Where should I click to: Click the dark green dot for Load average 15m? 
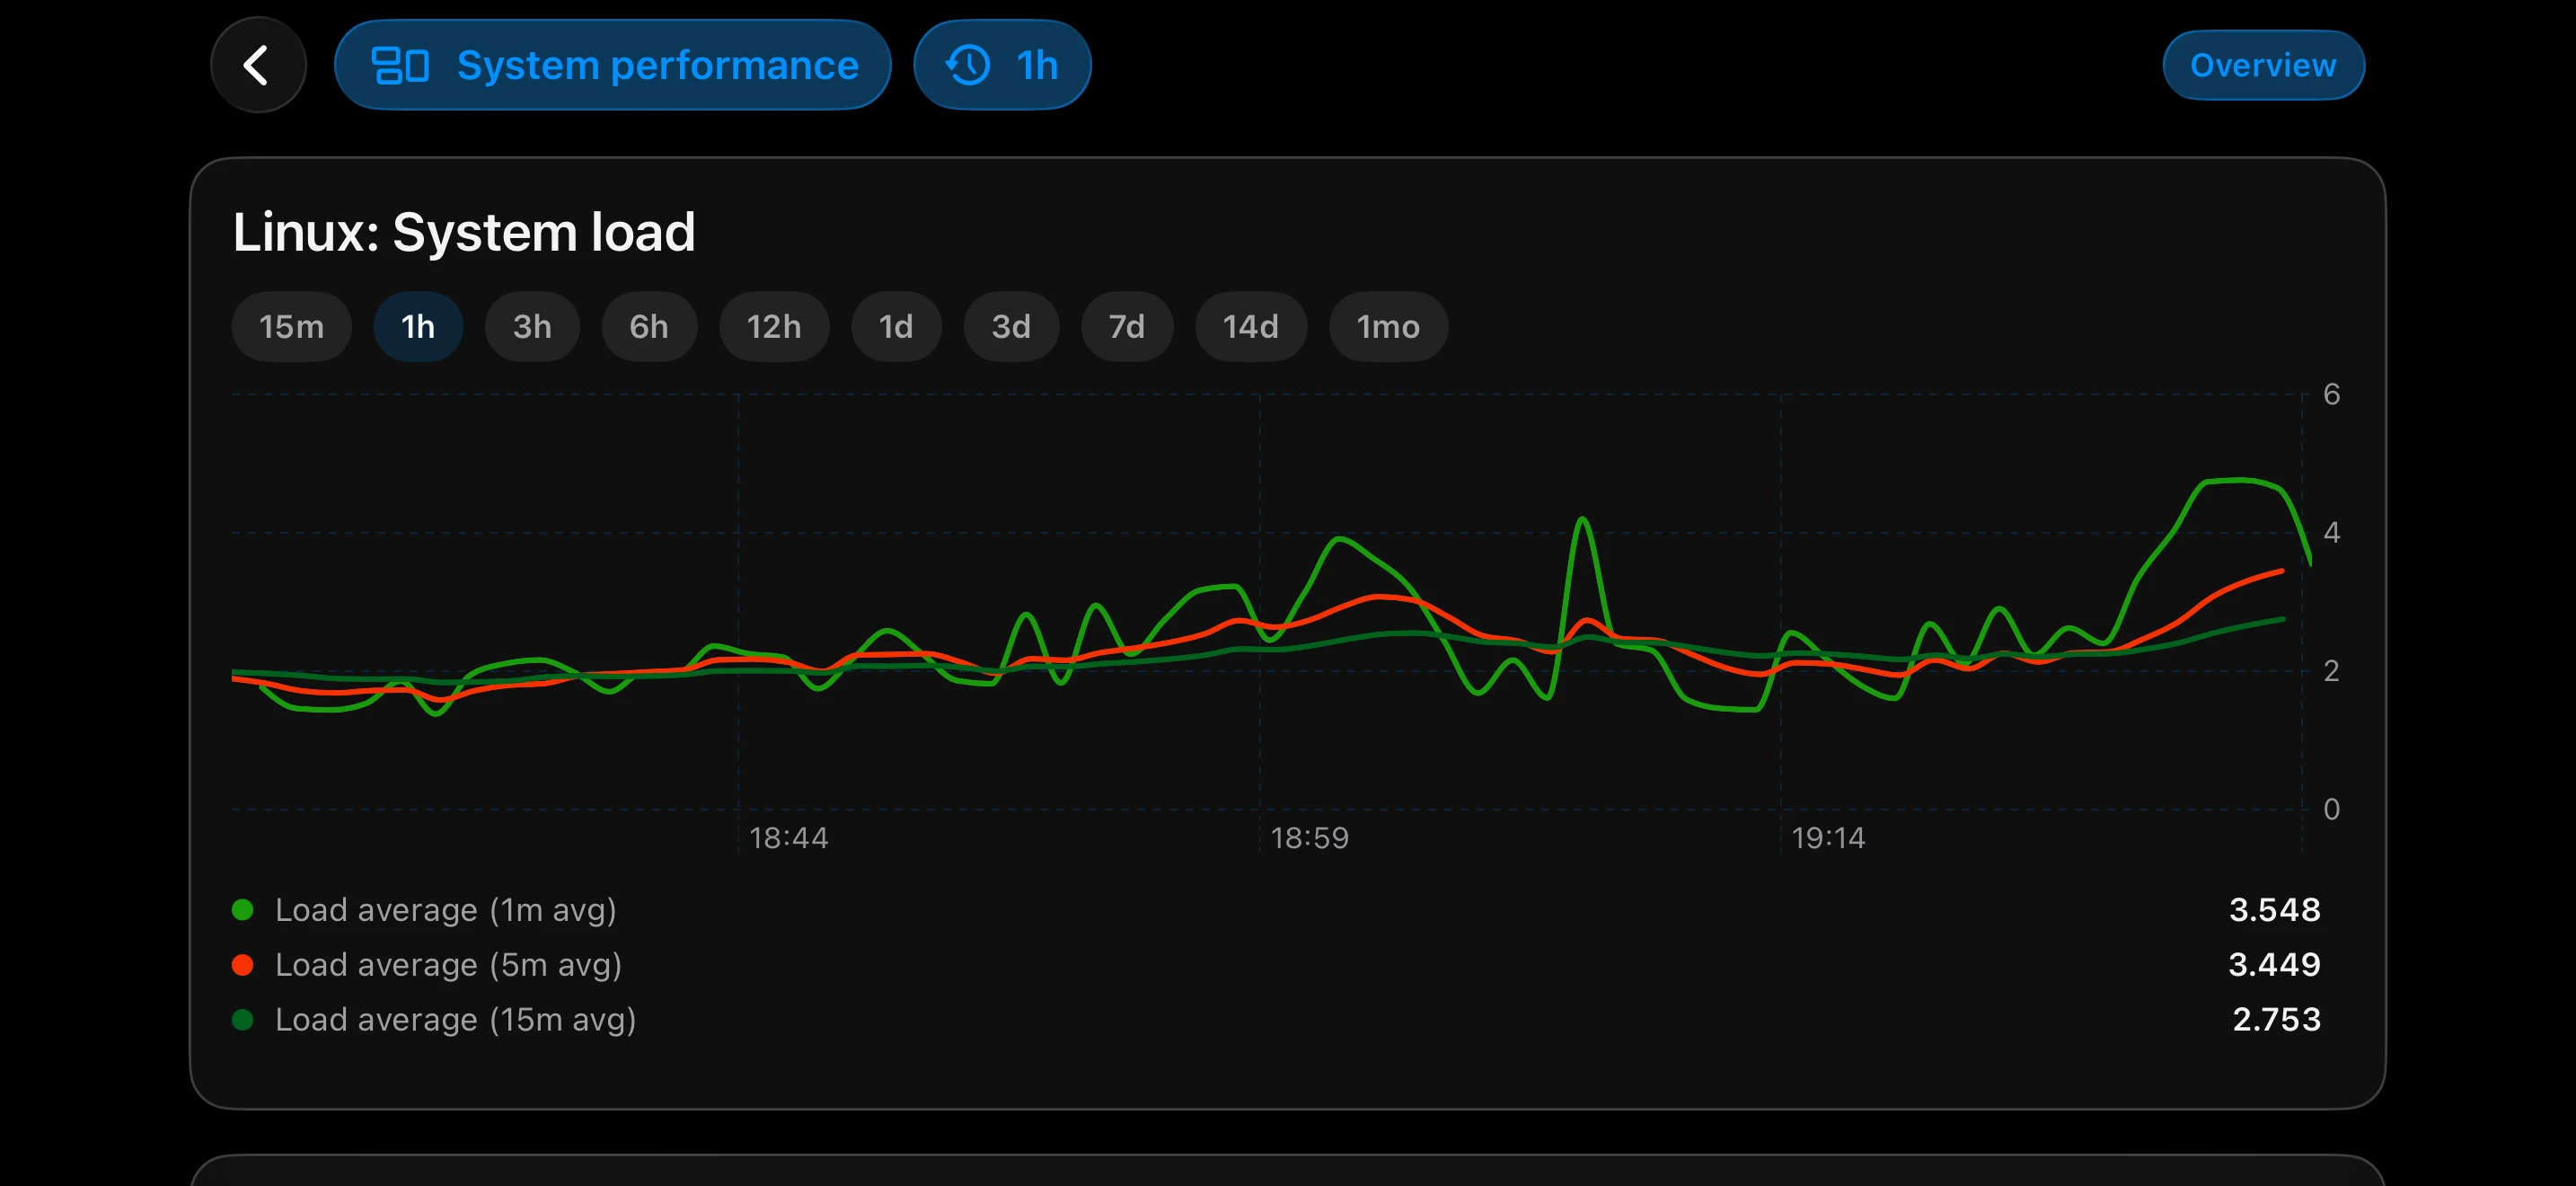click(243, 1019)
